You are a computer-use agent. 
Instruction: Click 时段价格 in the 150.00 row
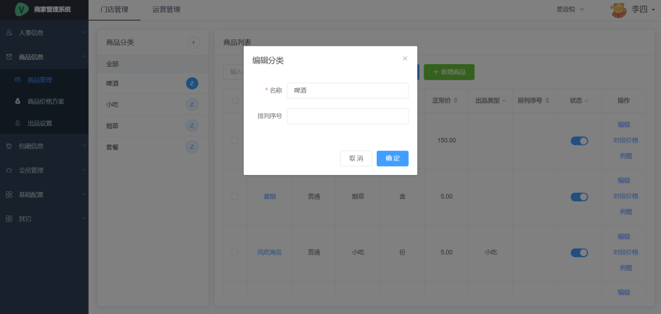coord(626,140)
